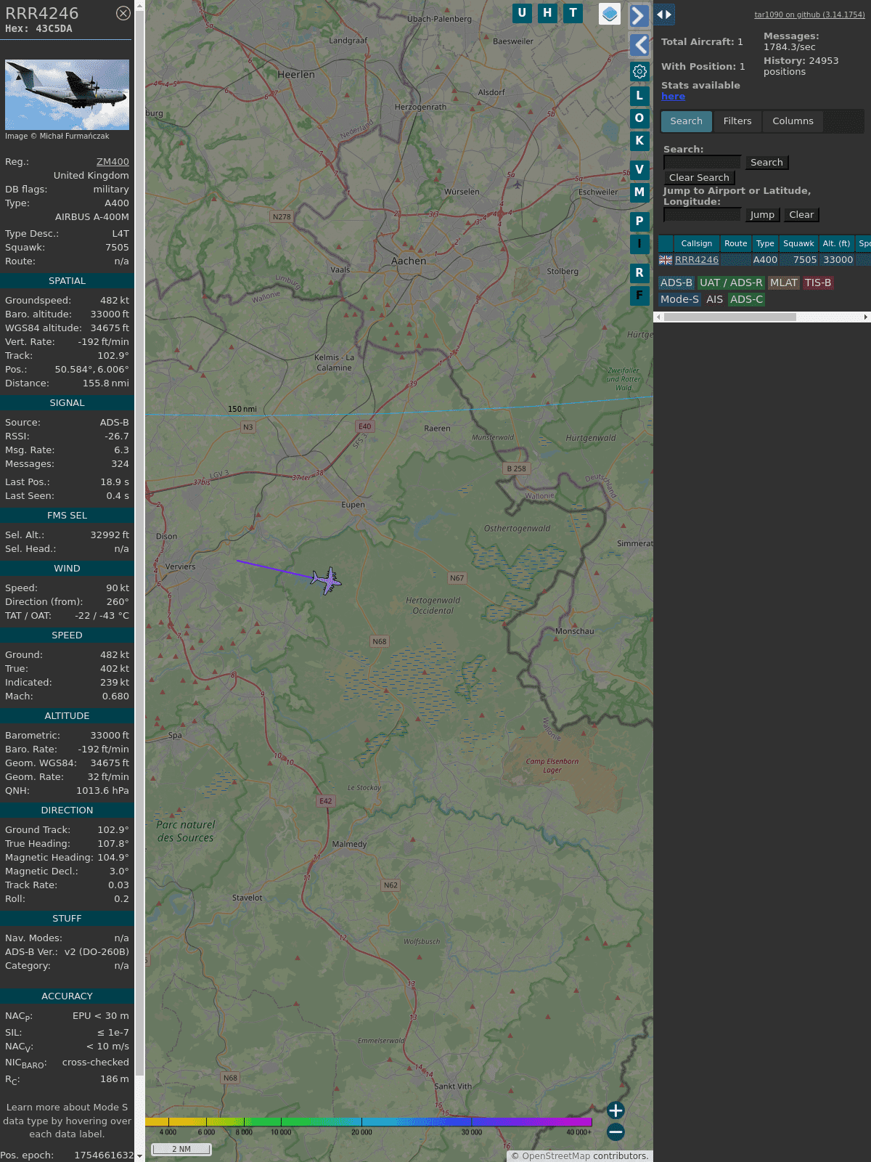Switch to the Columns tab
This screenshot has height=1162, width=871.
pyautogui.click(x=793, y=121)
